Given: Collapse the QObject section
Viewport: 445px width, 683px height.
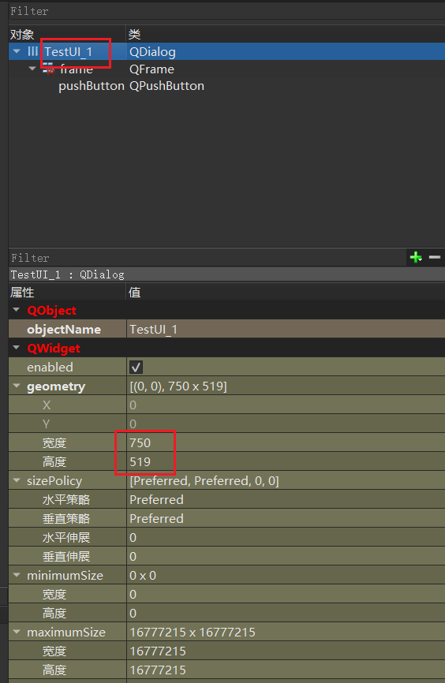Looking at the screenshot, I should click(x=17, y=310).
